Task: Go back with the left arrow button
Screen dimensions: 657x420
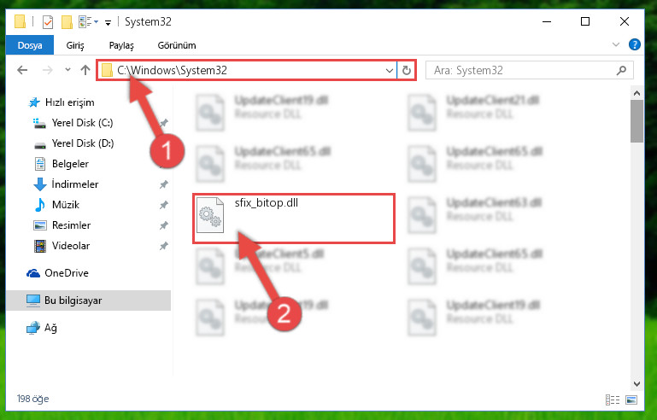Action: coord(22,70)
